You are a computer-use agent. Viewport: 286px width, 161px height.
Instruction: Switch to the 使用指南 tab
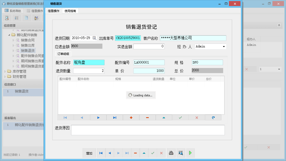[70, 11]
